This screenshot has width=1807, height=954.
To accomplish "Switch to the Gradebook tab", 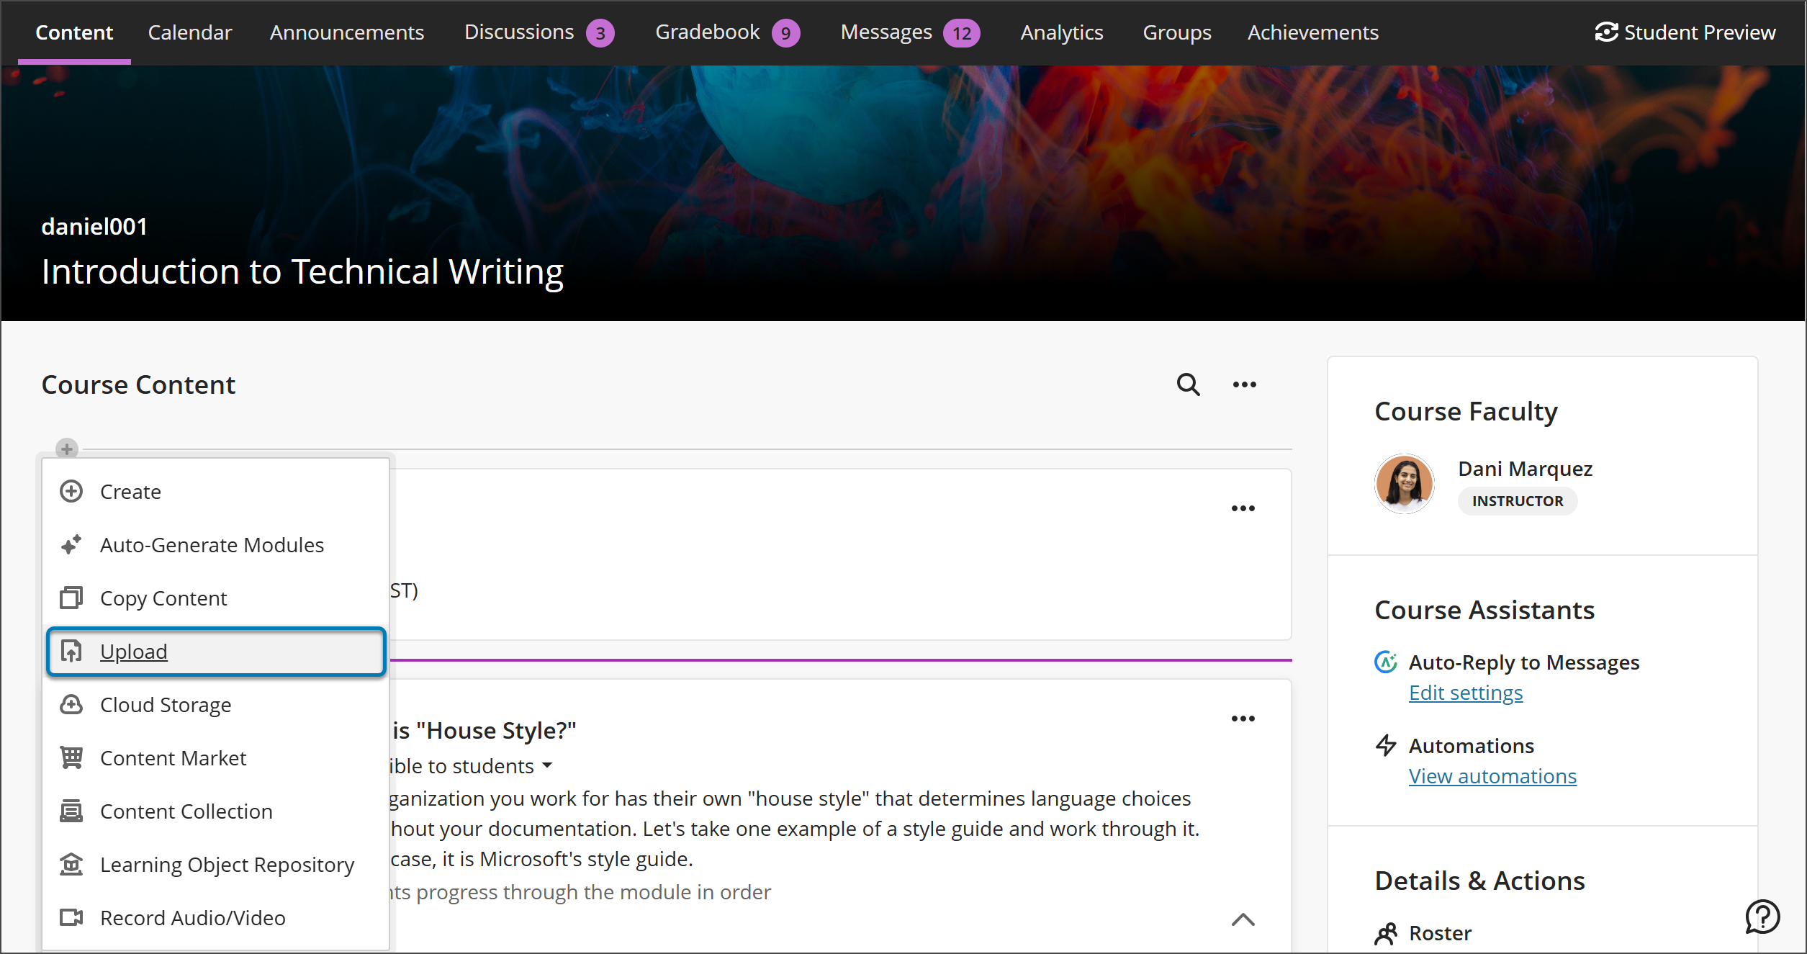I will point(707,32).
